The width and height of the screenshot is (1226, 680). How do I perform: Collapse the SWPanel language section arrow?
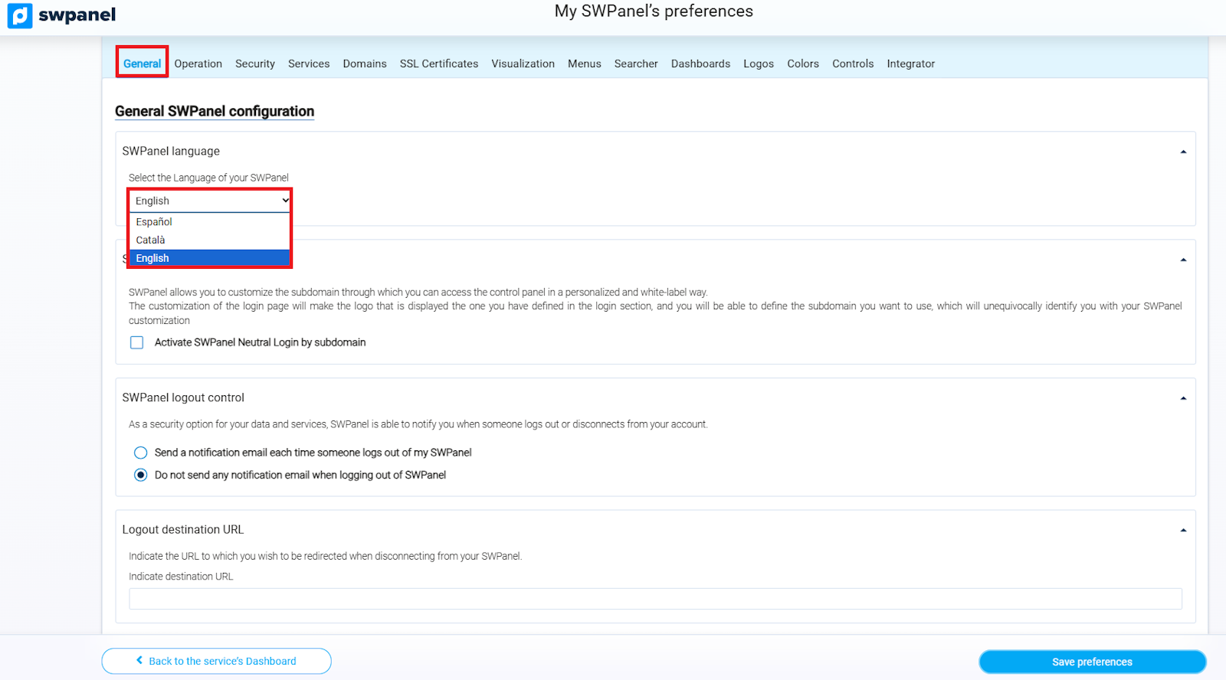[x=1183, y=152]
